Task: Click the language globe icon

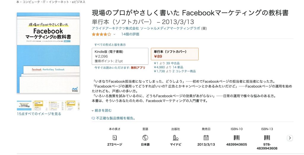Action: pos(145,138)
